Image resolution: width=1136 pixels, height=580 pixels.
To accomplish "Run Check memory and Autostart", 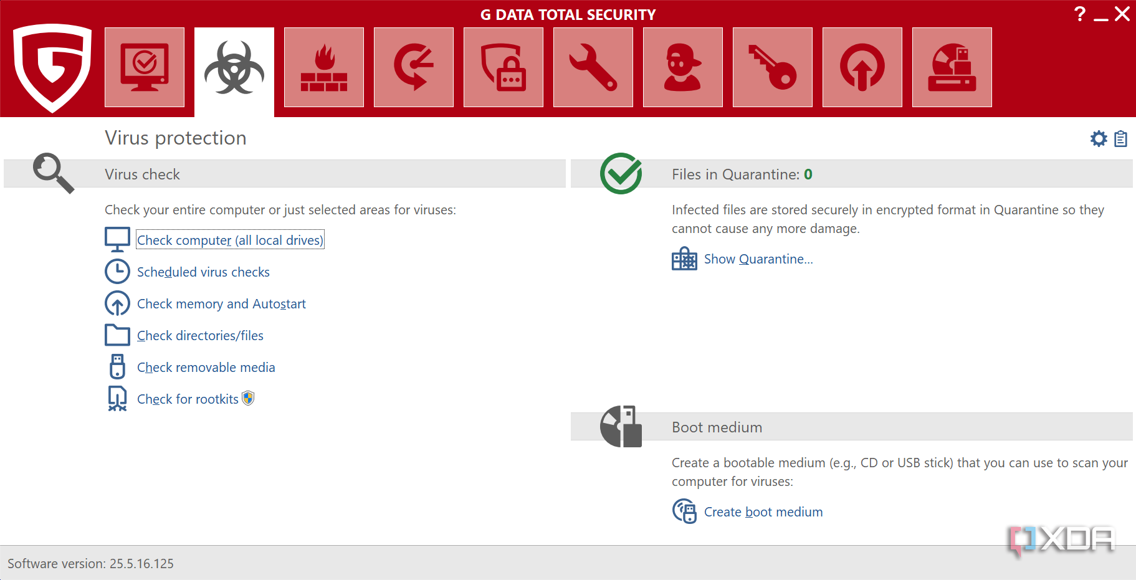I will (x=221, y=303).
